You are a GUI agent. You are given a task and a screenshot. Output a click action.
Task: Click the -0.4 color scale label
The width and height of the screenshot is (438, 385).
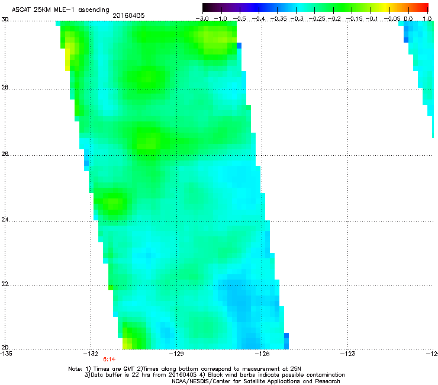[x=259, y=19]
